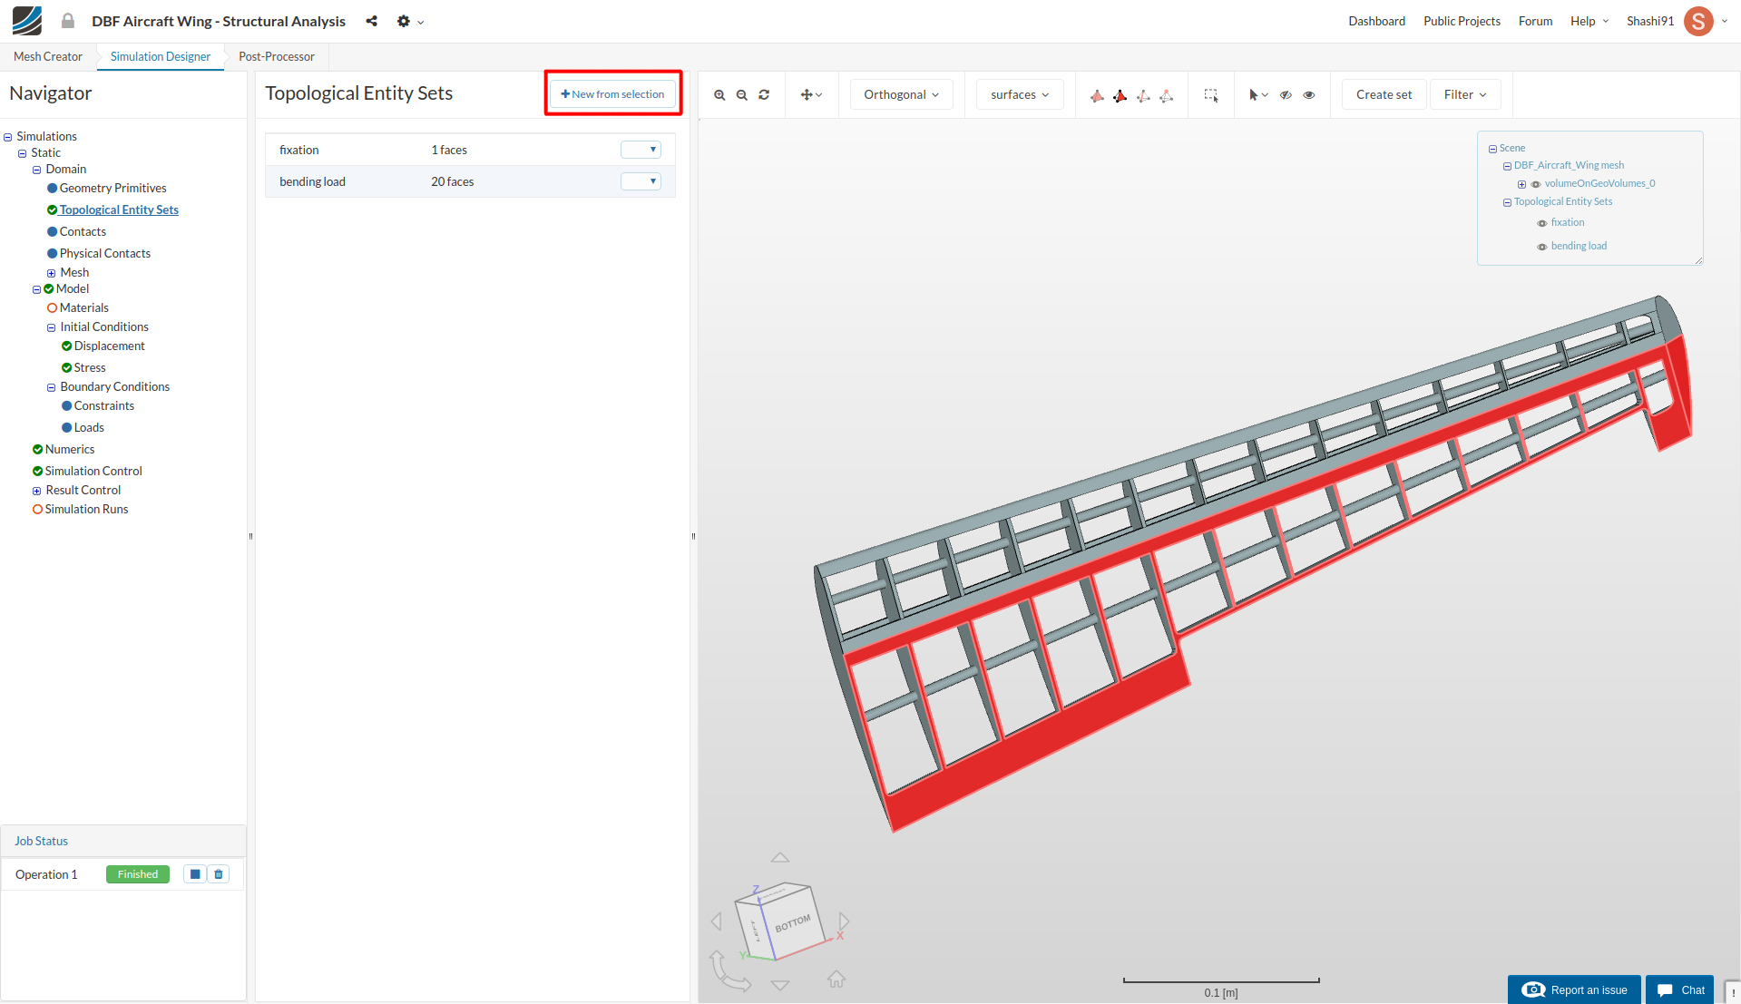Screen dimensions: 1741x1004
Task: Select the surface-with-edges render mode icon
Action: coord(1120,95)
